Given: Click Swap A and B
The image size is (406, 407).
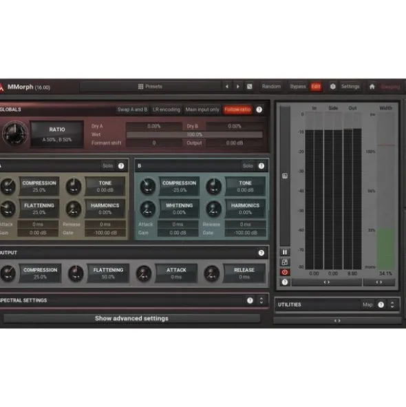Looking at the screenshot, I should pyautogui.click(x=132, y=109).
